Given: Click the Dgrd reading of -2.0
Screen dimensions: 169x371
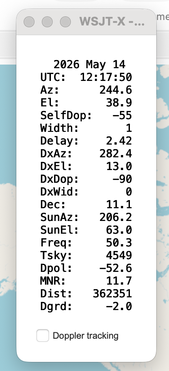Looking at the screenshot, I should pyautogui.click(x=119, y=306).
